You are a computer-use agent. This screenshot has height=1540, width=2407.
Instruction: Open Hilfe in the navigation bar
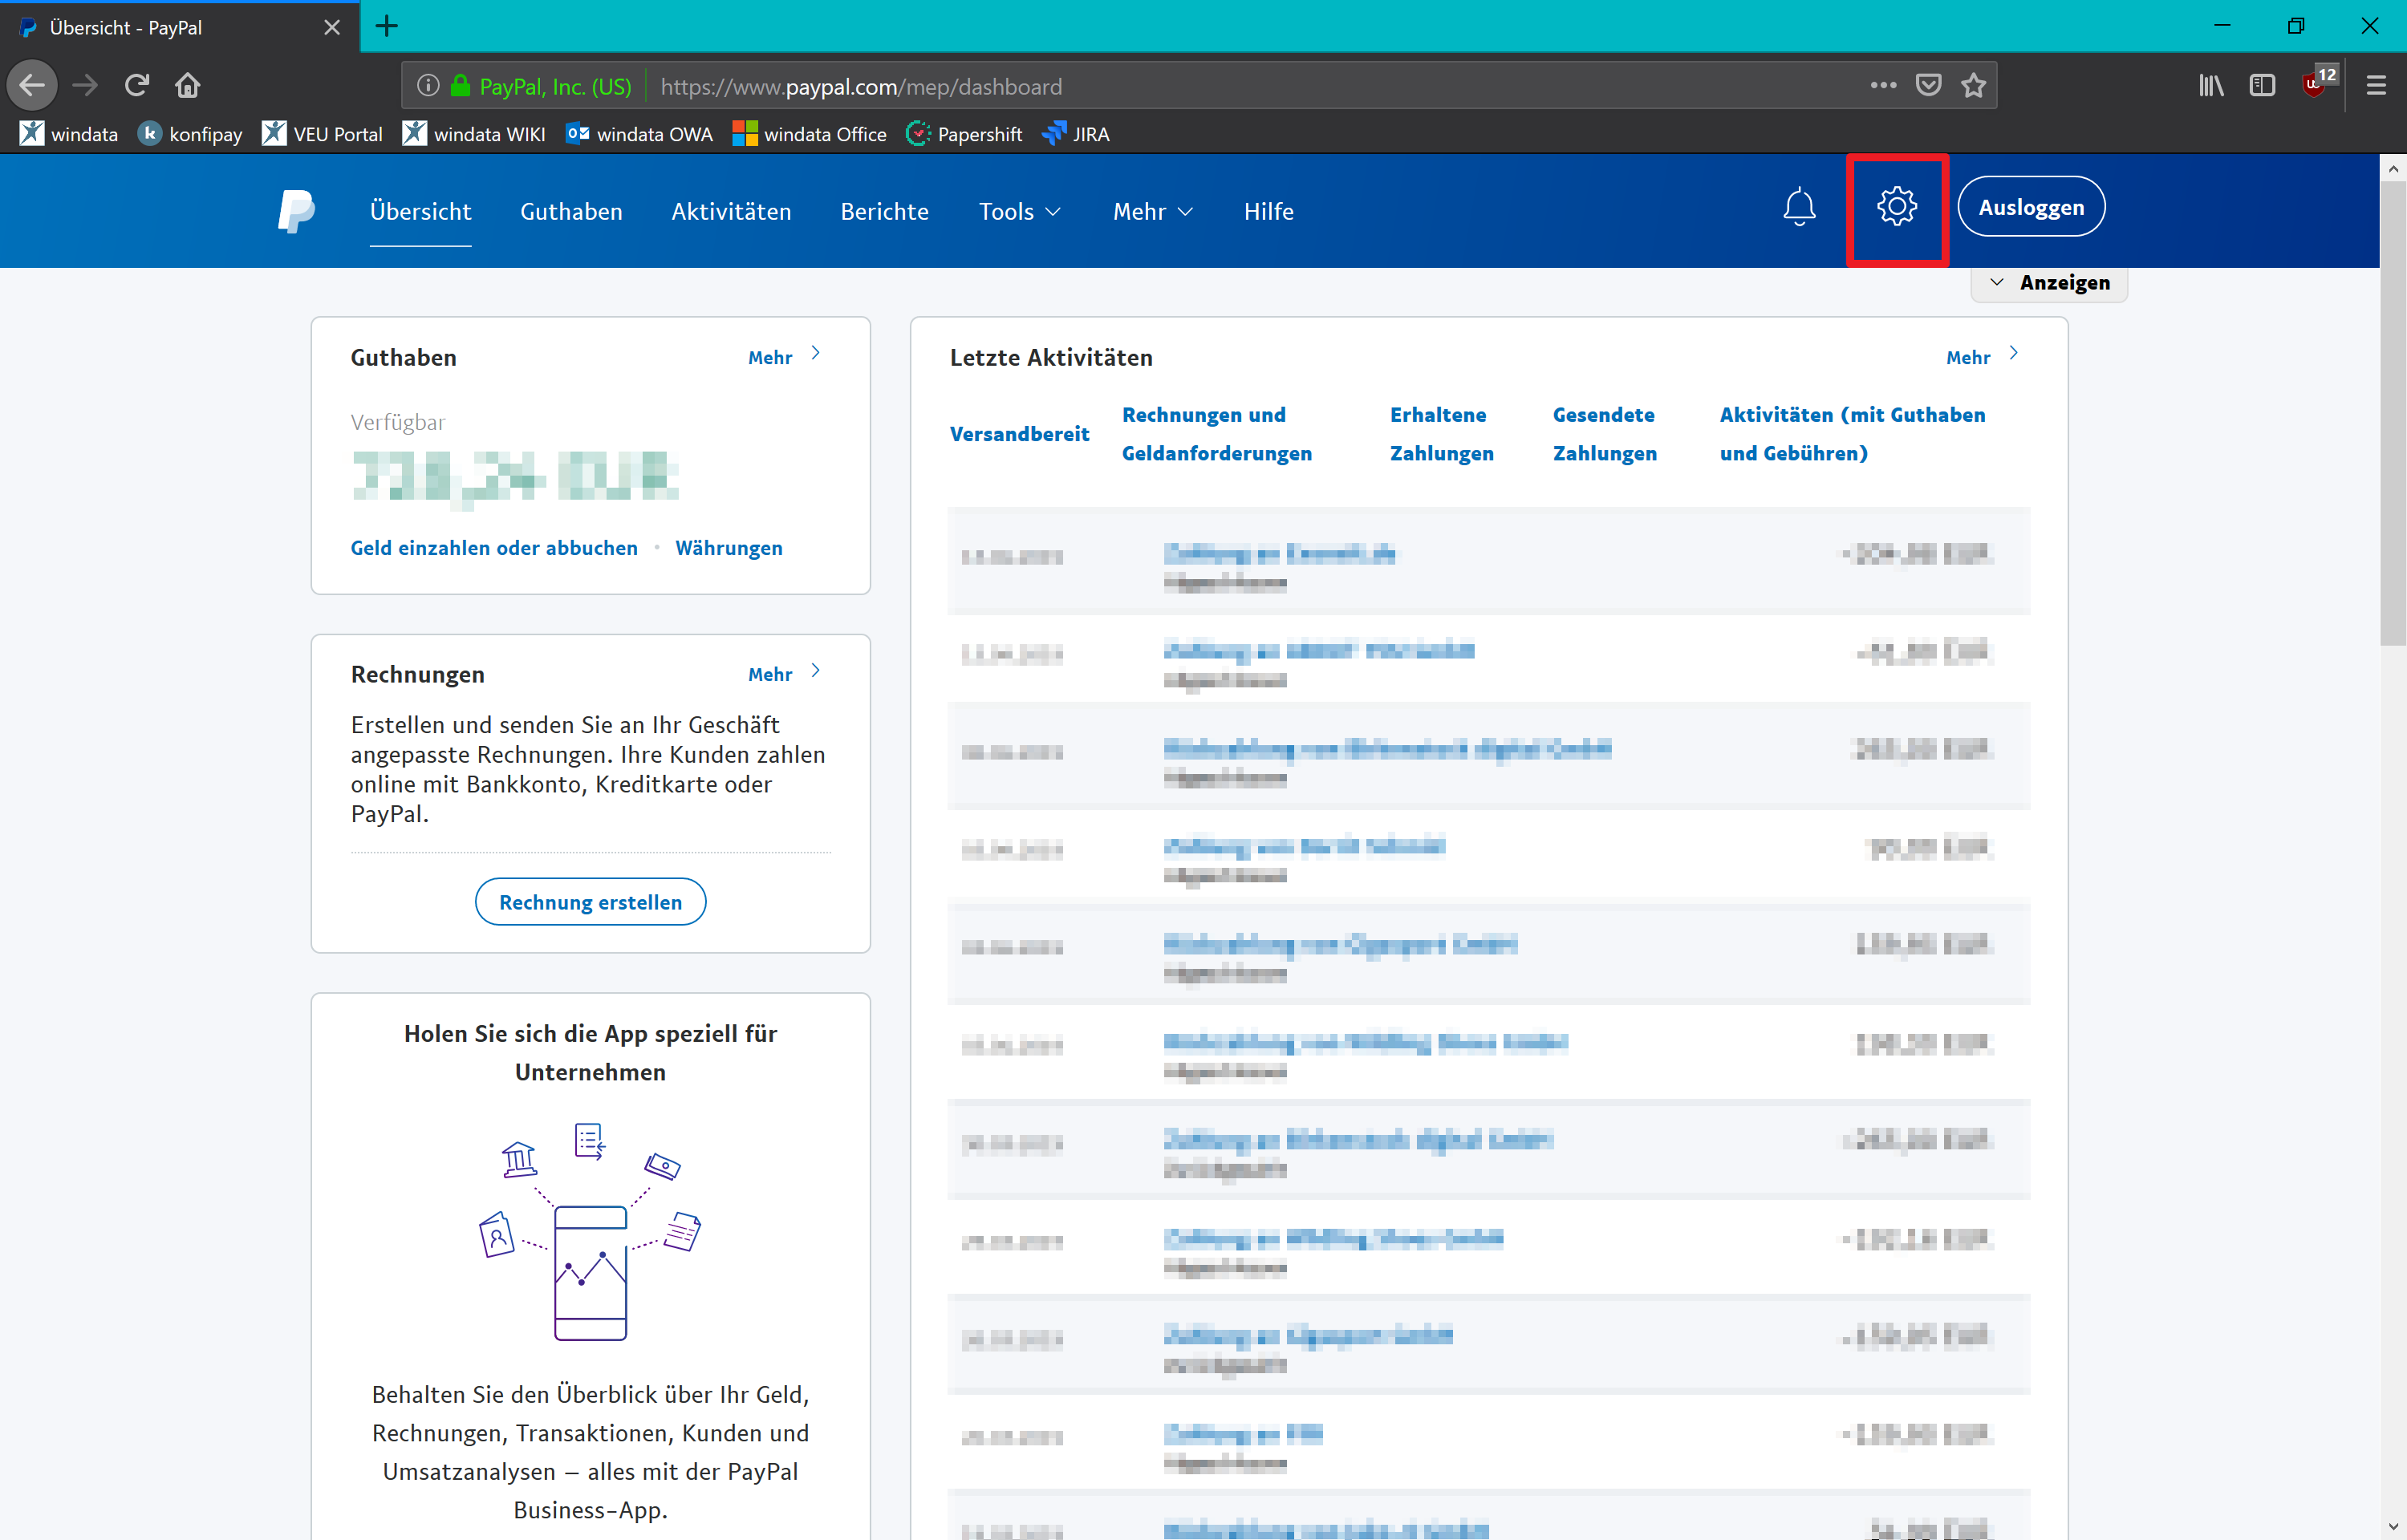1268,211
